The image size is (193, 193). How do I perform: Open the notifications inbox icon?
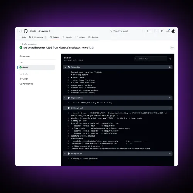pos(168,31)
